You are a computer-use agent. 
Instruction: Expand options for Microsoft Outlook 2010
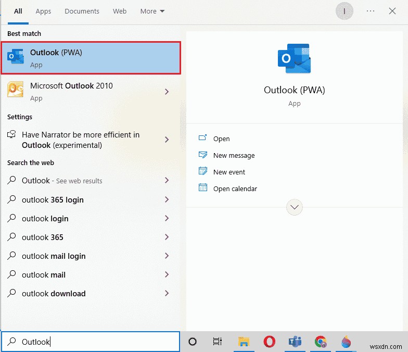(167, 92)
